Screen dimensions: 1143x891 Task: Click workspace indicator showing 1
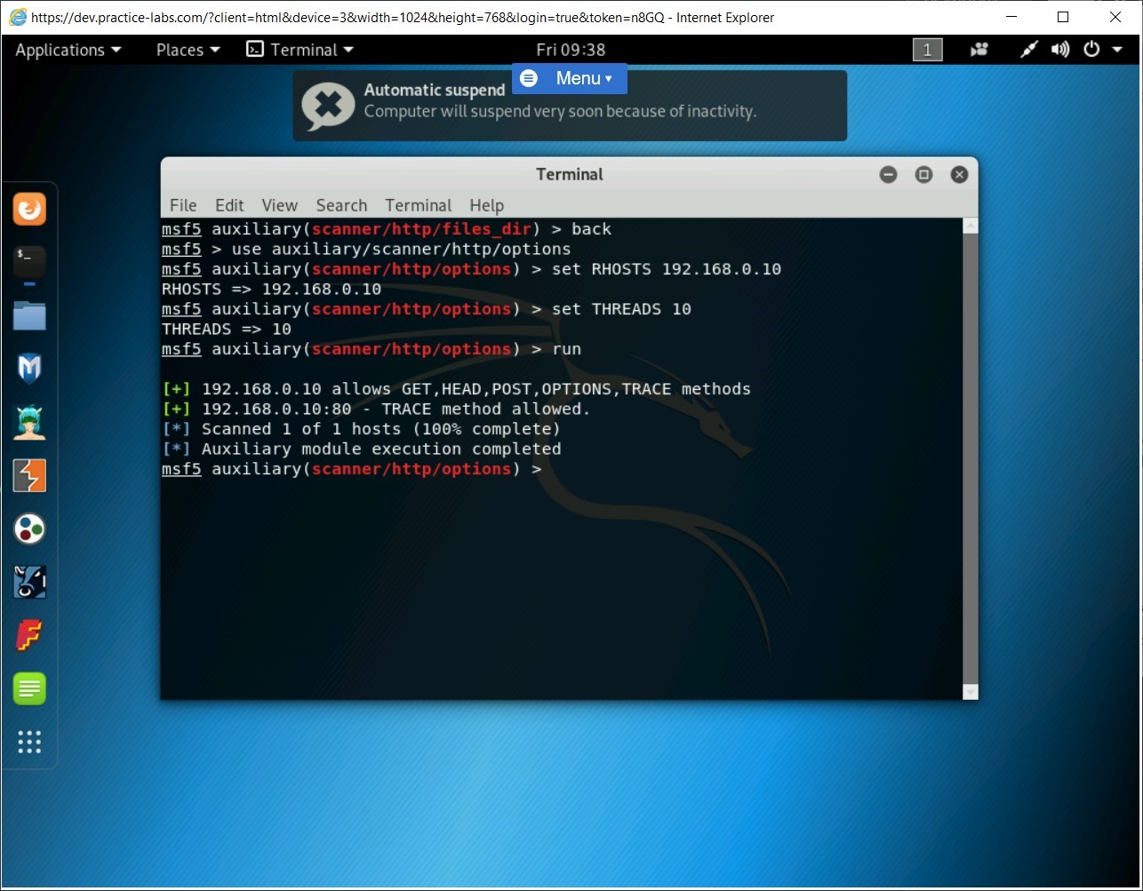point(926,50)
